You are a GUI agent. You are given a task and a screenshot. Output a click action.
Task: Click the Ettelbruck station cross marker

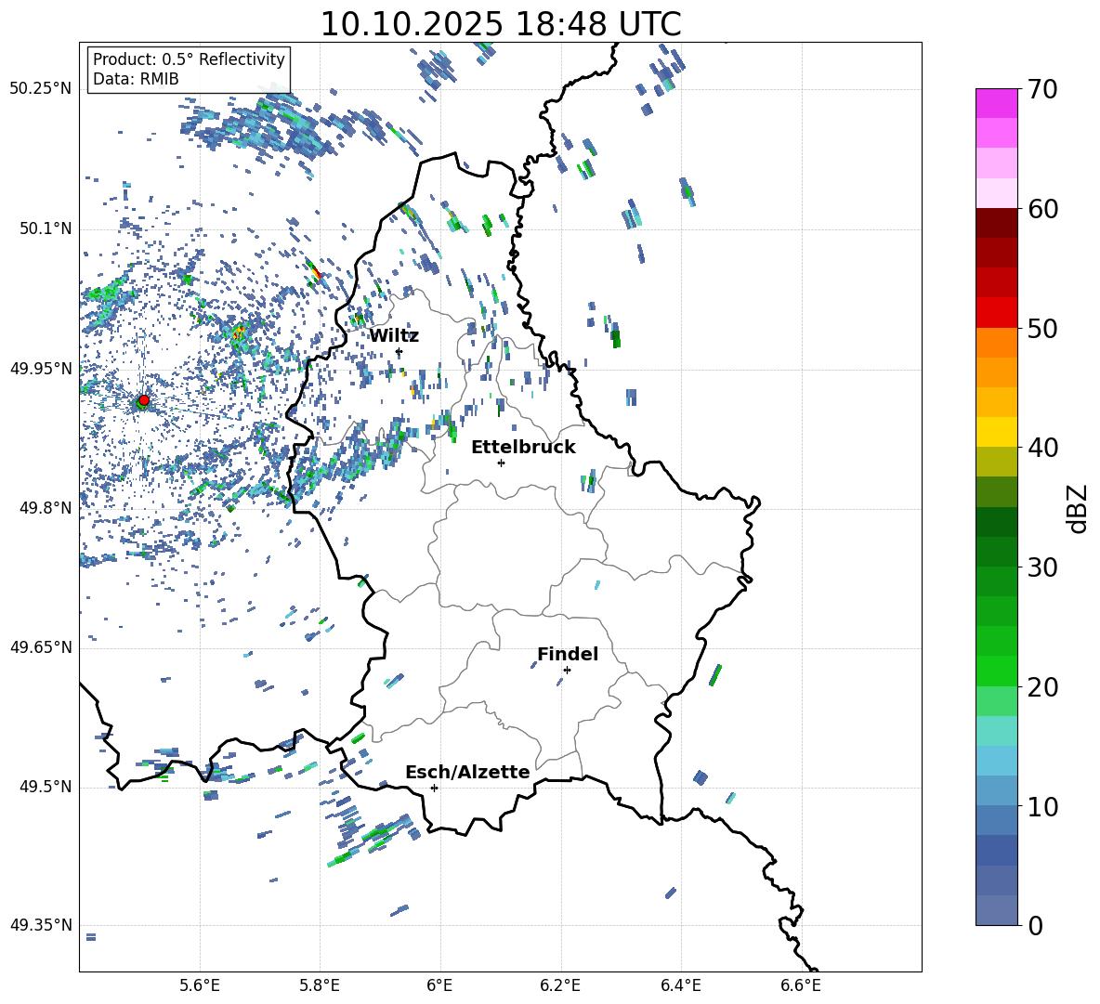[x=501, y=463]
